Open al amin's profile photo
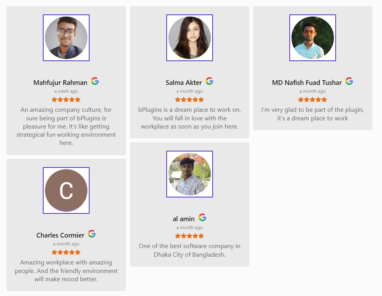 [x=190, y=174]
